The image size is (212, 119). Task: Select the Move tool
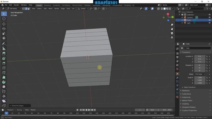[4, 24]
